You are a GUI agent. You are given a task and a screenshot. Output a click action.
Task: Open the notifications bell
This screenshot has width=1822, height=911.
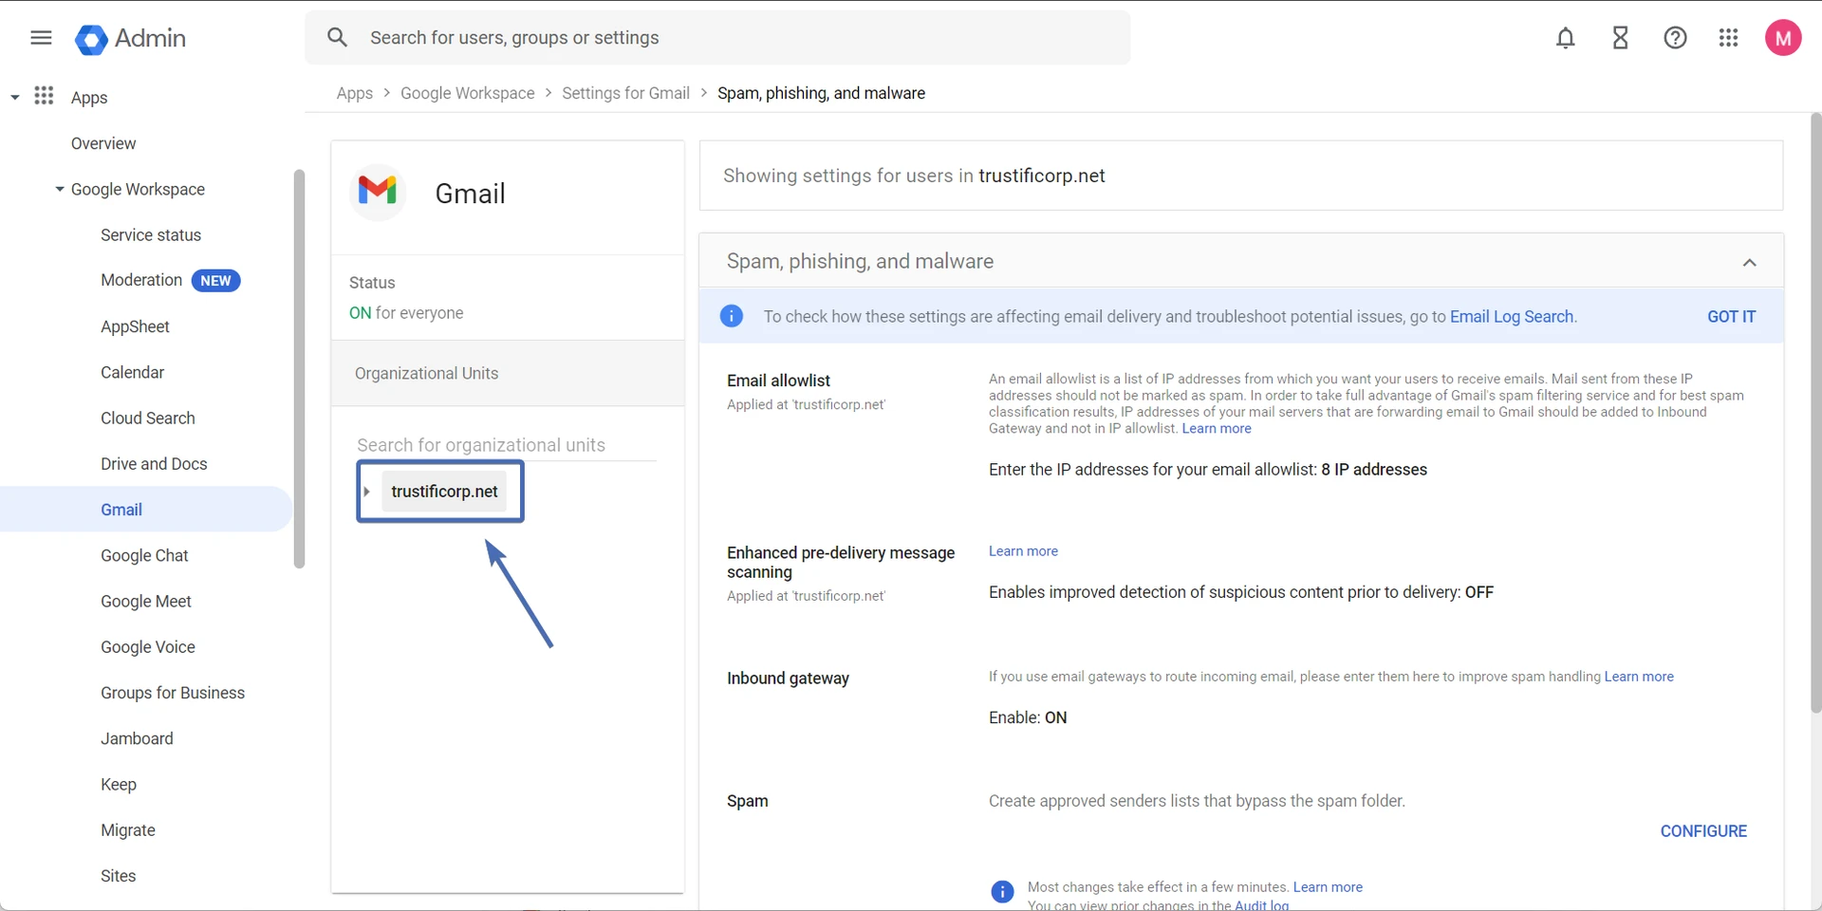[1566, 38]
